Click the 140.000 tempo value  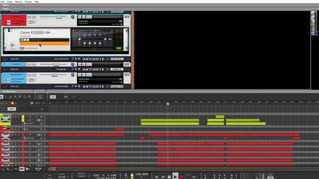point(142,174)
